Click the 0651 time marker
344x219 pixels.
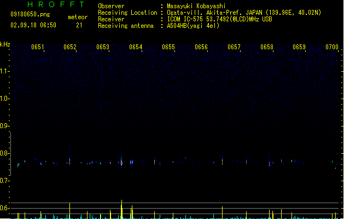point(38,47)
